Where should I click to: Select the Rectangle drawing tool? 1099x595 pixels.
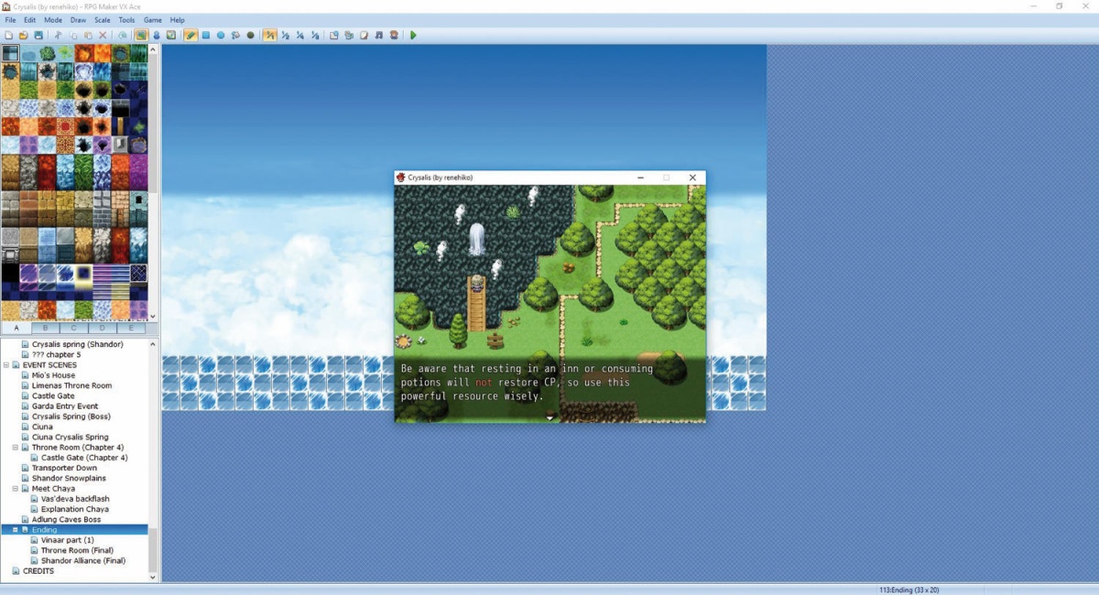206,35
